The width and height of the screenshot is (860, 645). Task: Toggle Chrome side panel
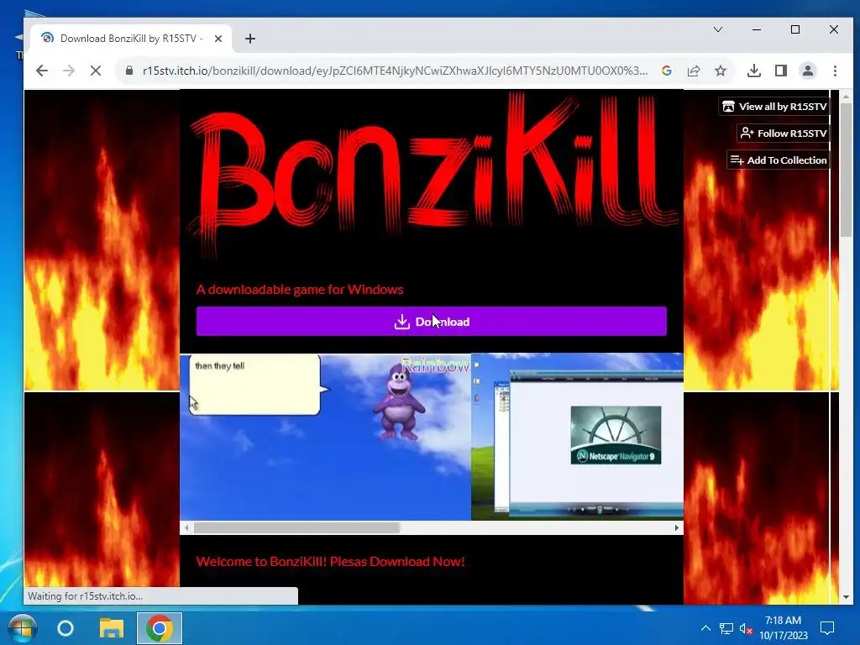[x=781, y=71]
